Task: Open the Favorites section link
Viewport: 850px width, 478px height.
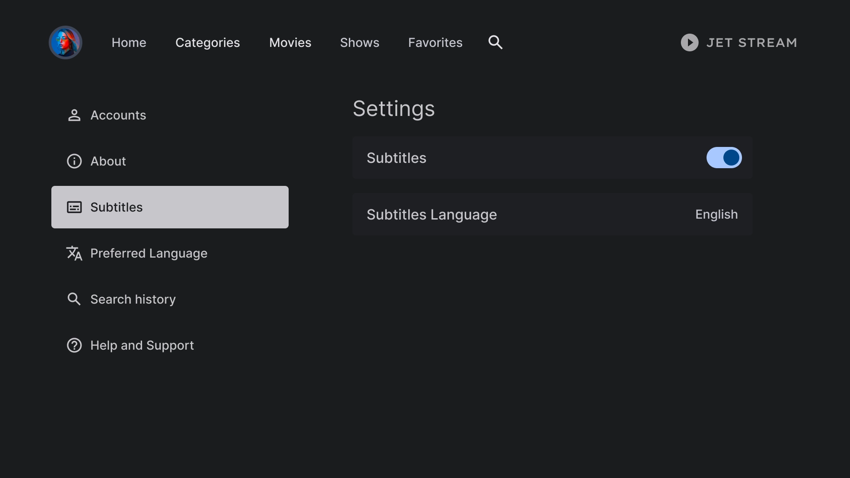Action: [435, 42]
